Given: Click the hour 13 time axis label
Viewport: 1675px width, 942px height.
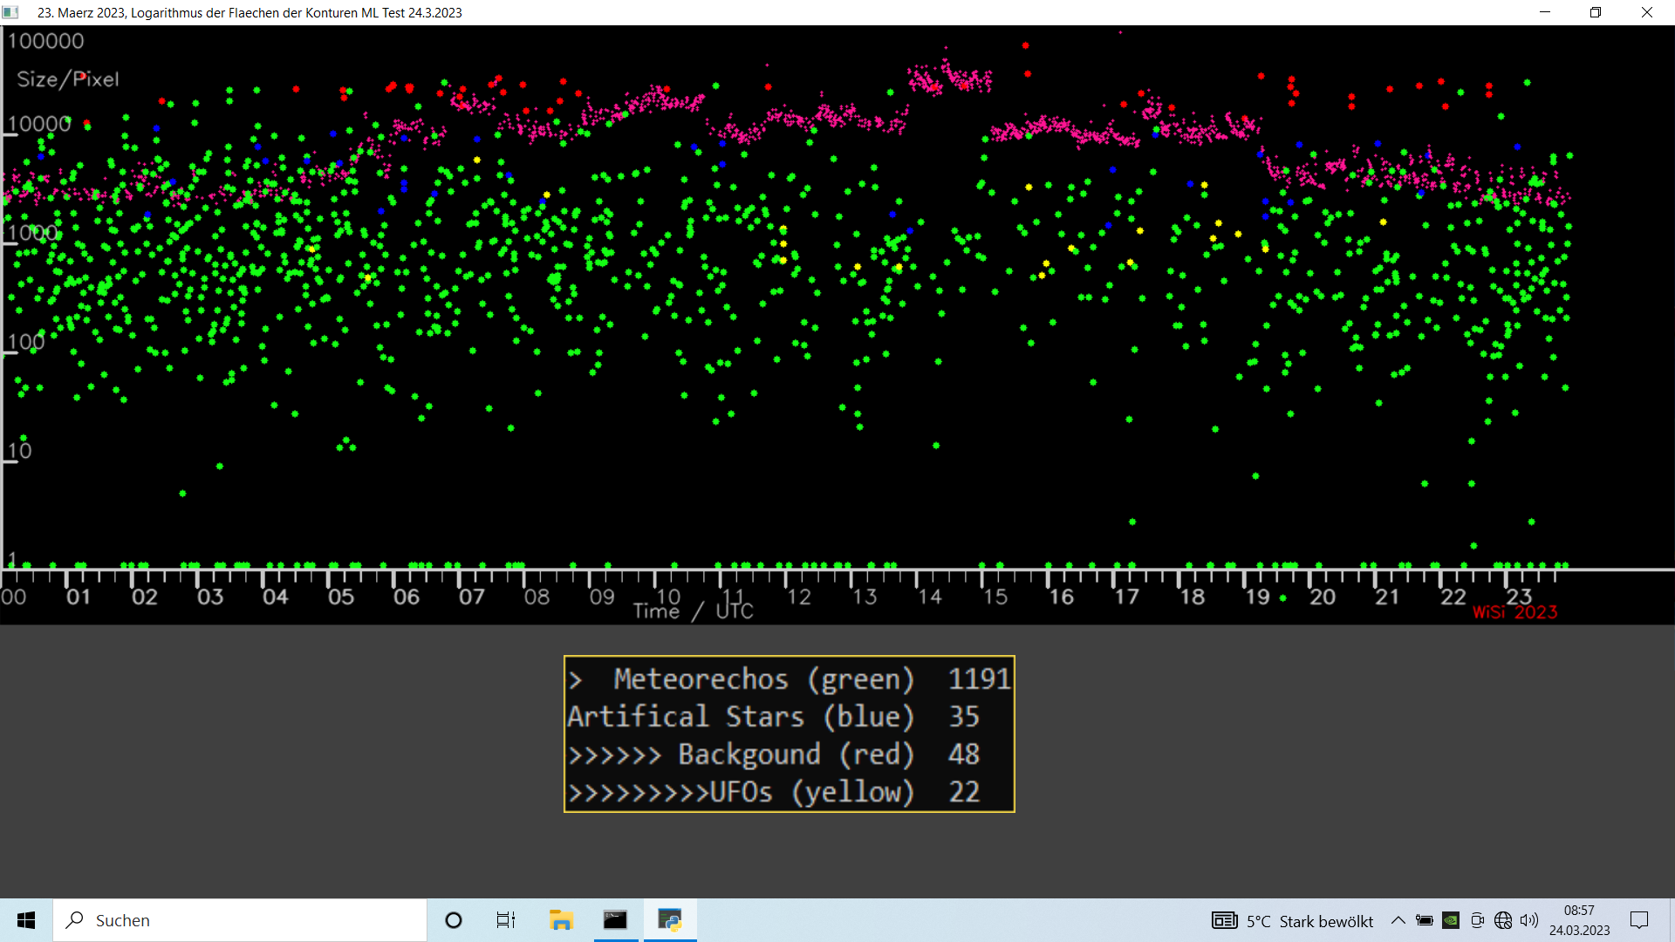Looking at the screenshot, I should pyautogui.click(x=865, y=597).
